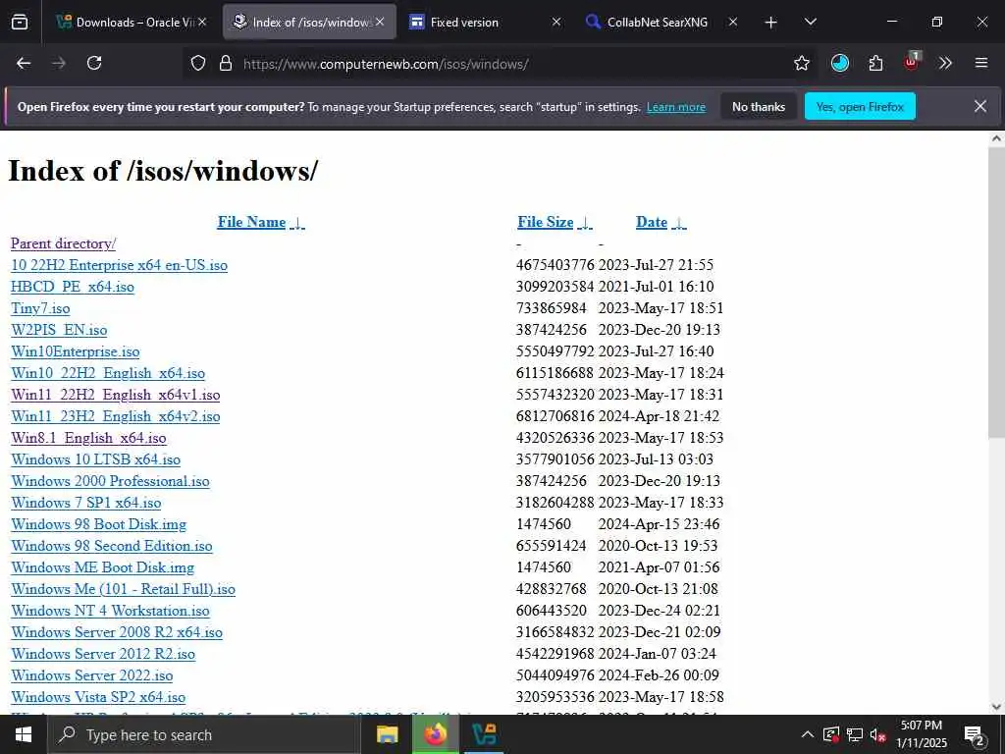Image resolution: width=1005 pixels, height=754 pixels.
Task: Sort File Size descending arrow
Action: point(585,223)
